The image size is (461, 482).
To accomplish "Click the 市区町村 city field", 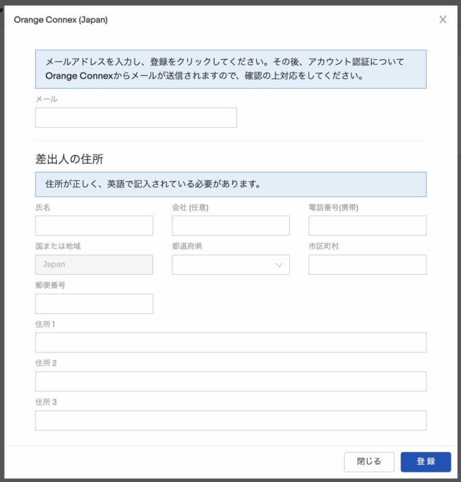I will (368, 265).
